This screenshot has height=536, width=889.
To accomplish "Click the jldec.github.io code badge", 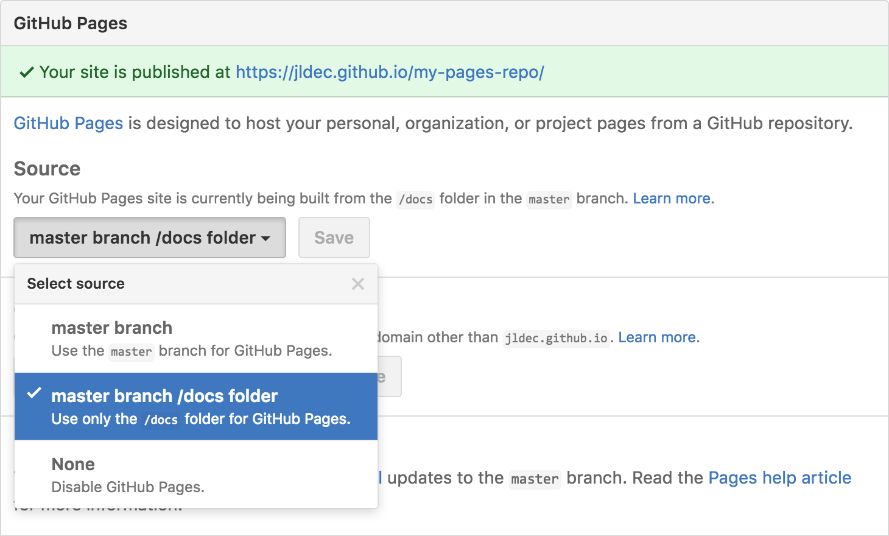I will [x=555, y=338].
